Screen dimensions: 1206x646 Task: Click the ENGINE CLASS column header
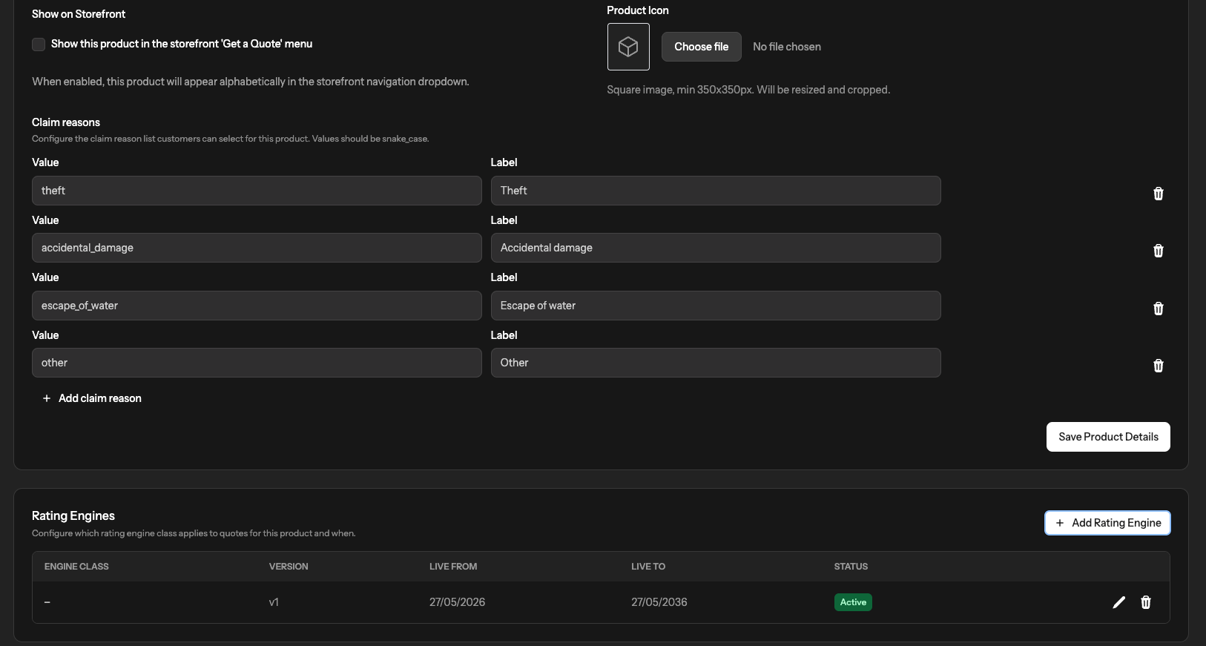tap(76, 567)
